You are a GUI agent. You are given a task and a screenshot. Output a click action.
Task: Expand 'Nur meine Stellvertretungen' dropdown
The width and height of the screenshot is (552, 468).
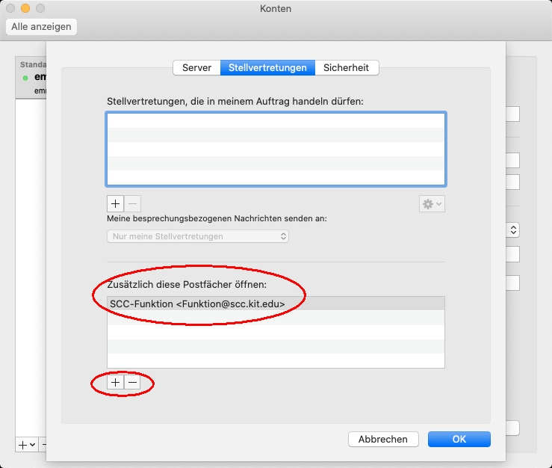coord(197,236)
